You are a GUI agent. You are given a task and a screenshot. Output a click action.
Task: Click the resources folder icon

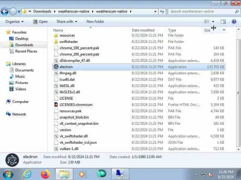[x=56, y=35]
